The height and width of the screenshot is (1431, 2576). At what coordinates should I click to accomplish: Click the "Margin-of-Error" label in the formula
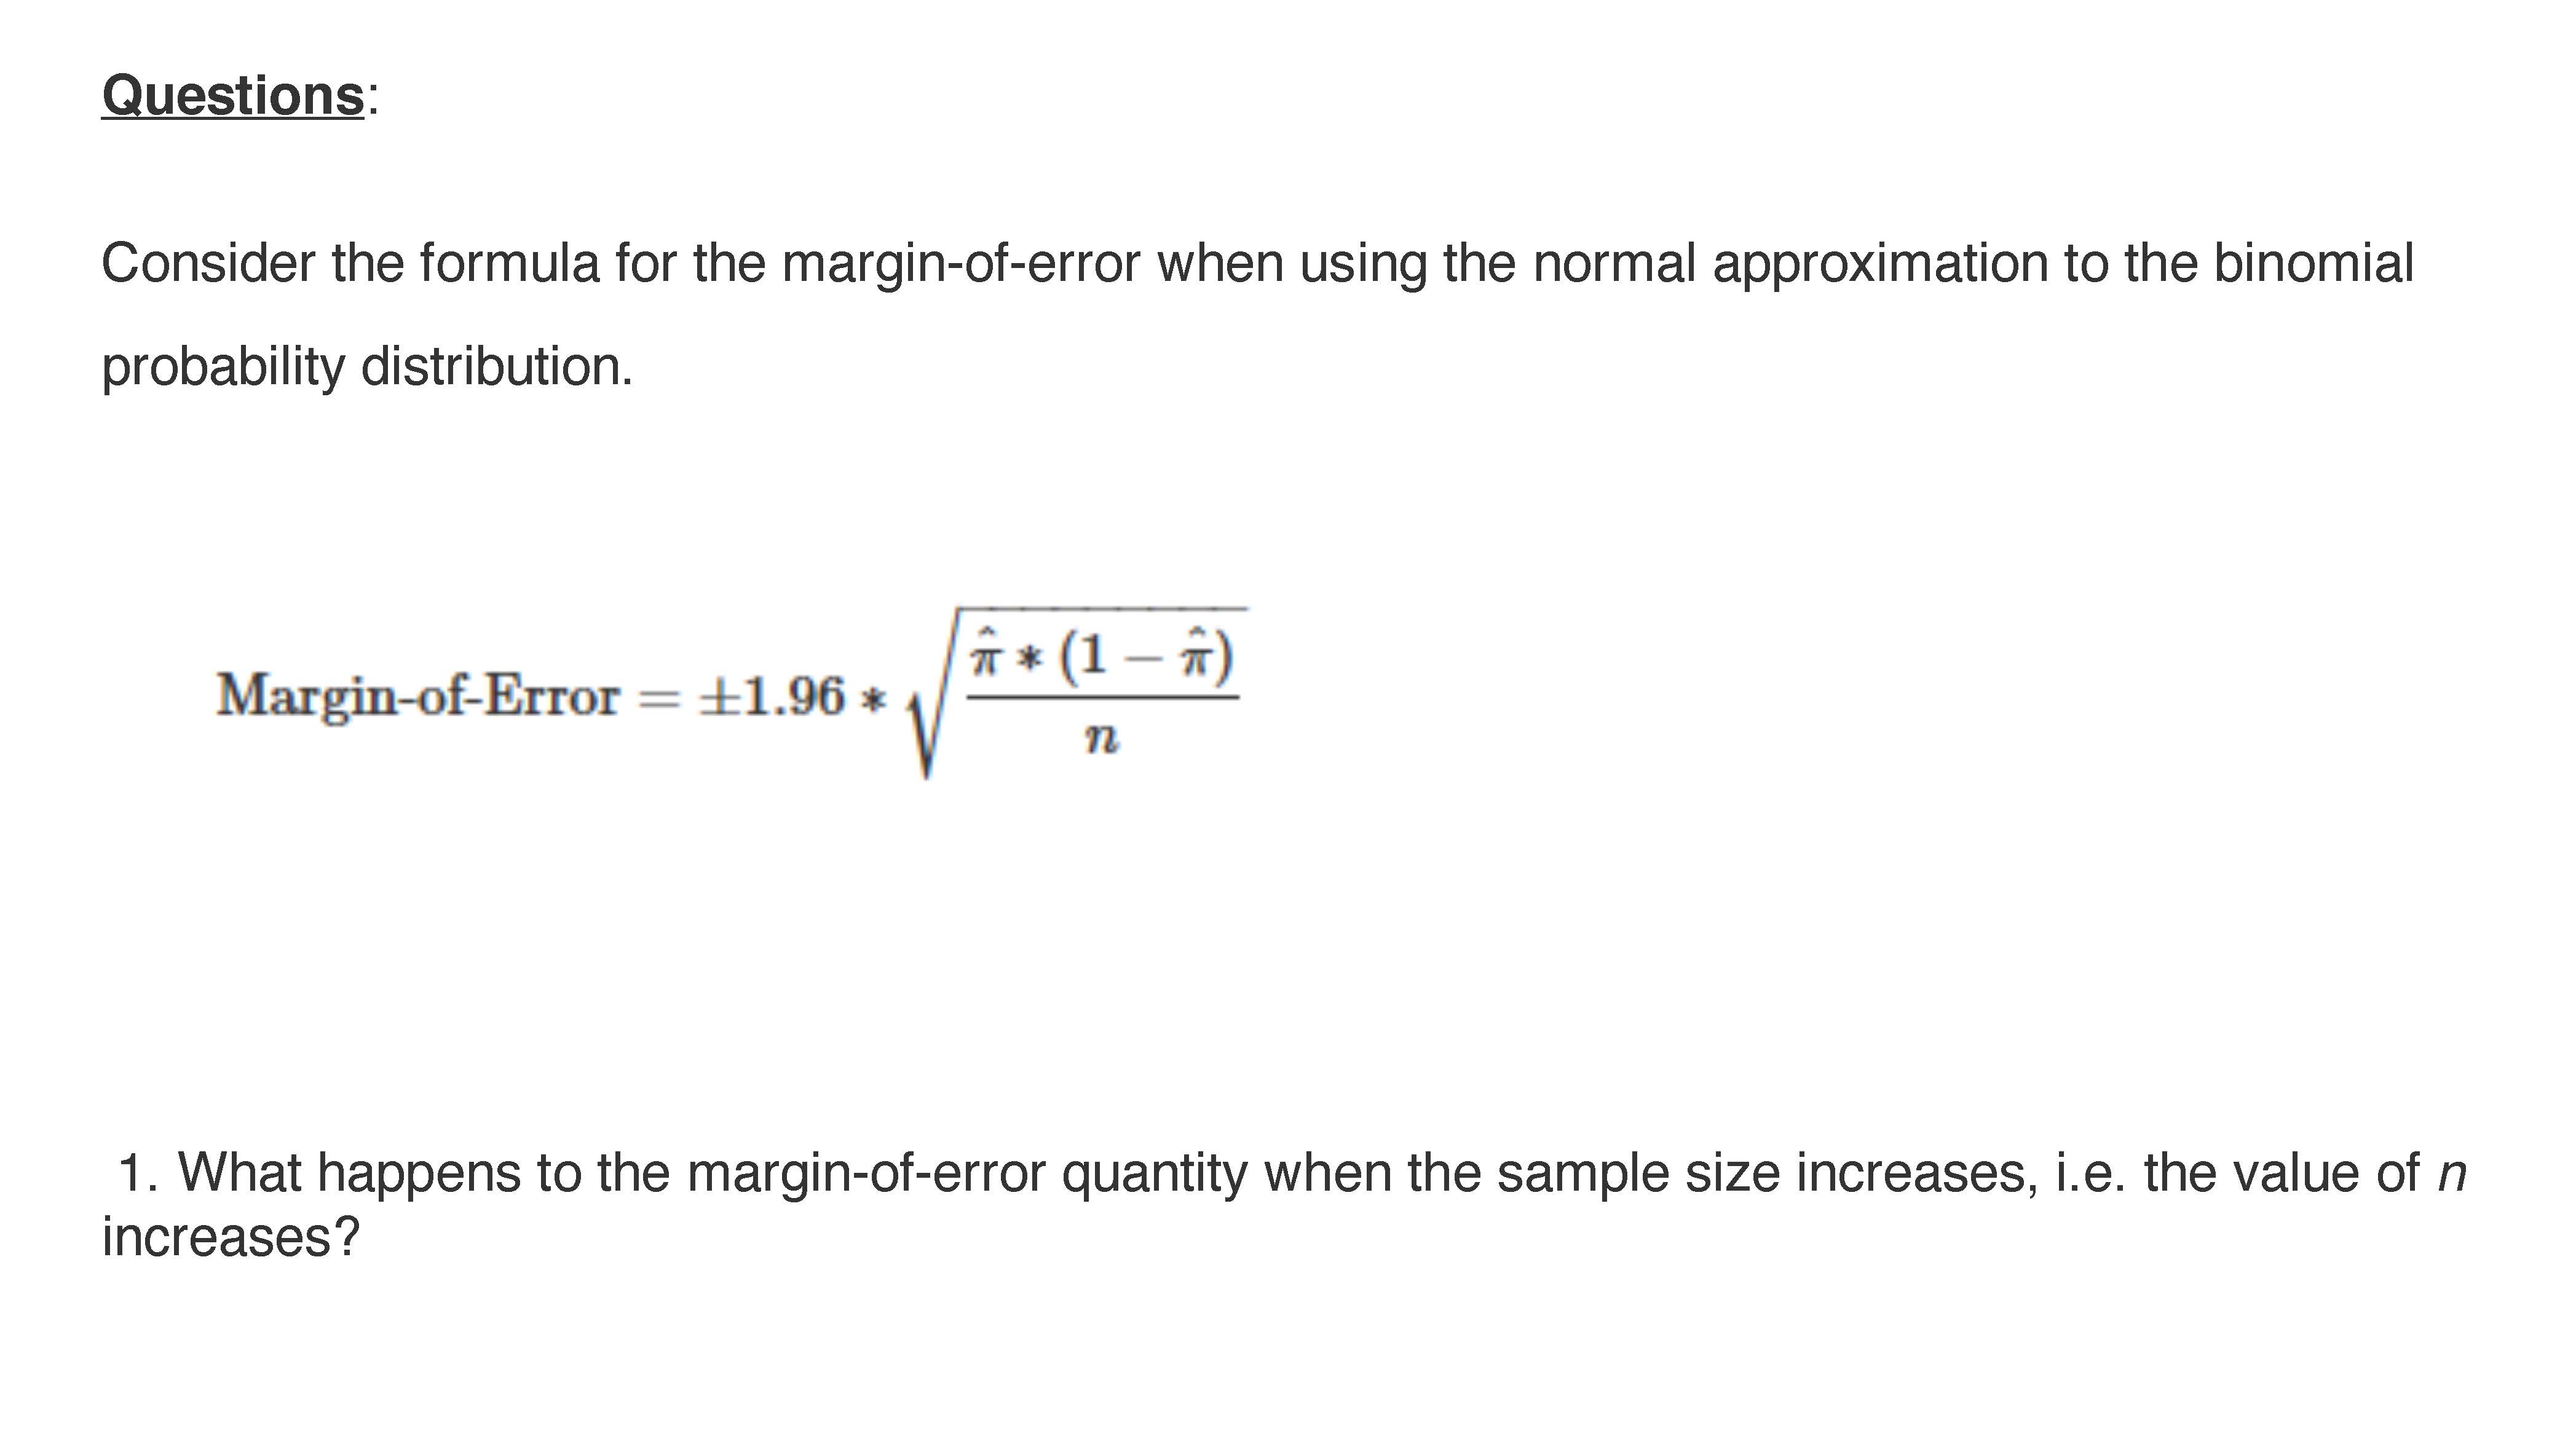(418, 695)
